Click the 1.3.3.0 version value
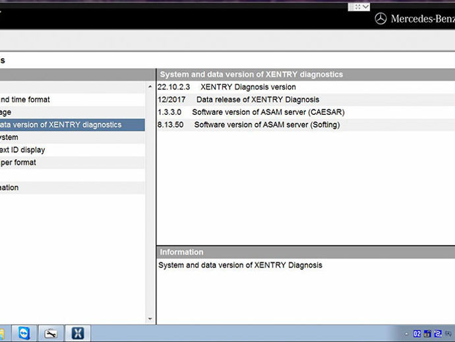The height and width of the screenshot is (342, 455). pyautogui.click(x=169, y=112)
